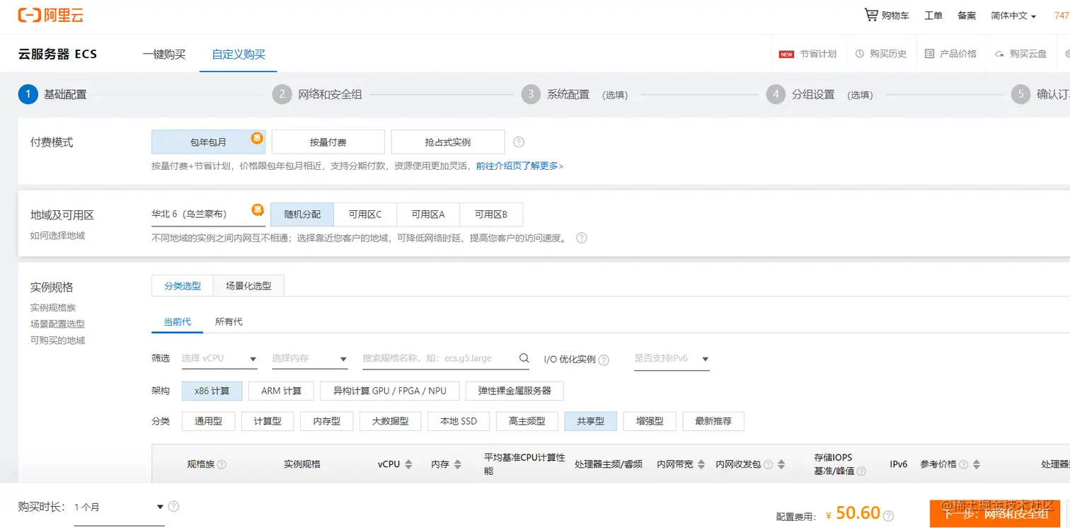
Task: Select 异构计算 GPU / FPGA / NPU
Action: (x=390, y=391)
